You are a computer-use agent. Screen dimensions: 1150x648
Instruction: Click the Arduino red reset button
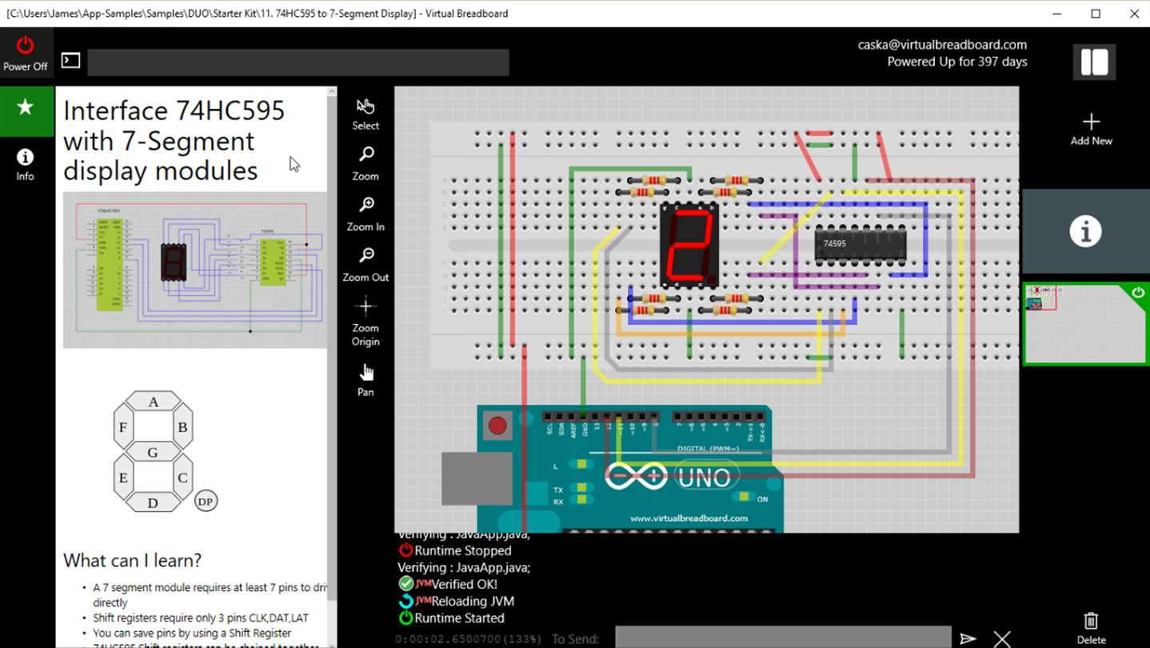[x=498, y=426]
